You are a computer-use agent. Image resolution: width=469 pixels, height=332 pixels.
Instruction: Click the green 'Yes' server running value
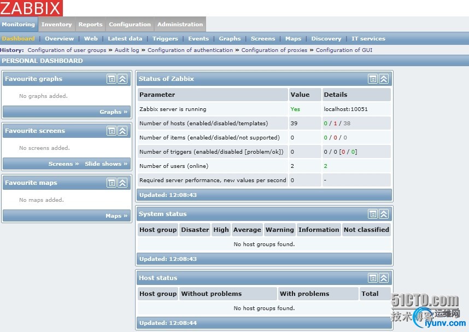tap(295, 109)
